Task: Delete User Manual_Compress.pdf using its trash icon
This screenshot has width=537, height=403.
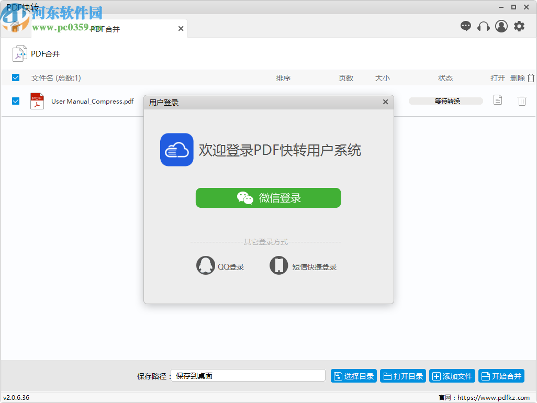Action: click(522, 100)
